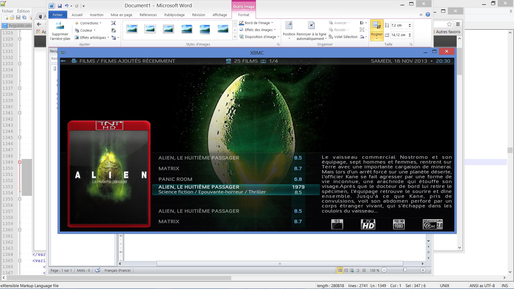The image size is (514, 289).
Task: Toggle the fold marker at line 1329
Action: (x=20, y=39)
